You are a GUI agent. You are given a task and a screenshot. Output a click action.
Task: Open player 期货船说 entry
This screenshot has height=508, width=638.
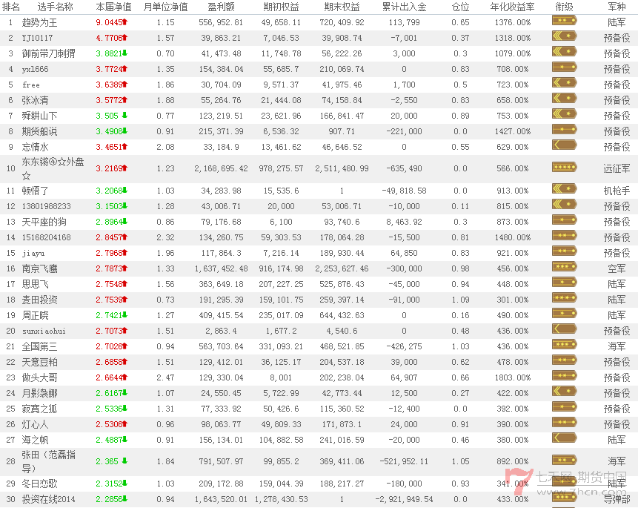click(x=39, y=131)
